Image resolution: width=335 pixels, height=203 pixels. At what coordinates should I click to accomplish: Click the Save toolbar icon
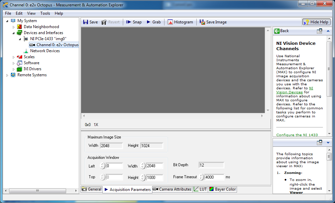(86, 22)
